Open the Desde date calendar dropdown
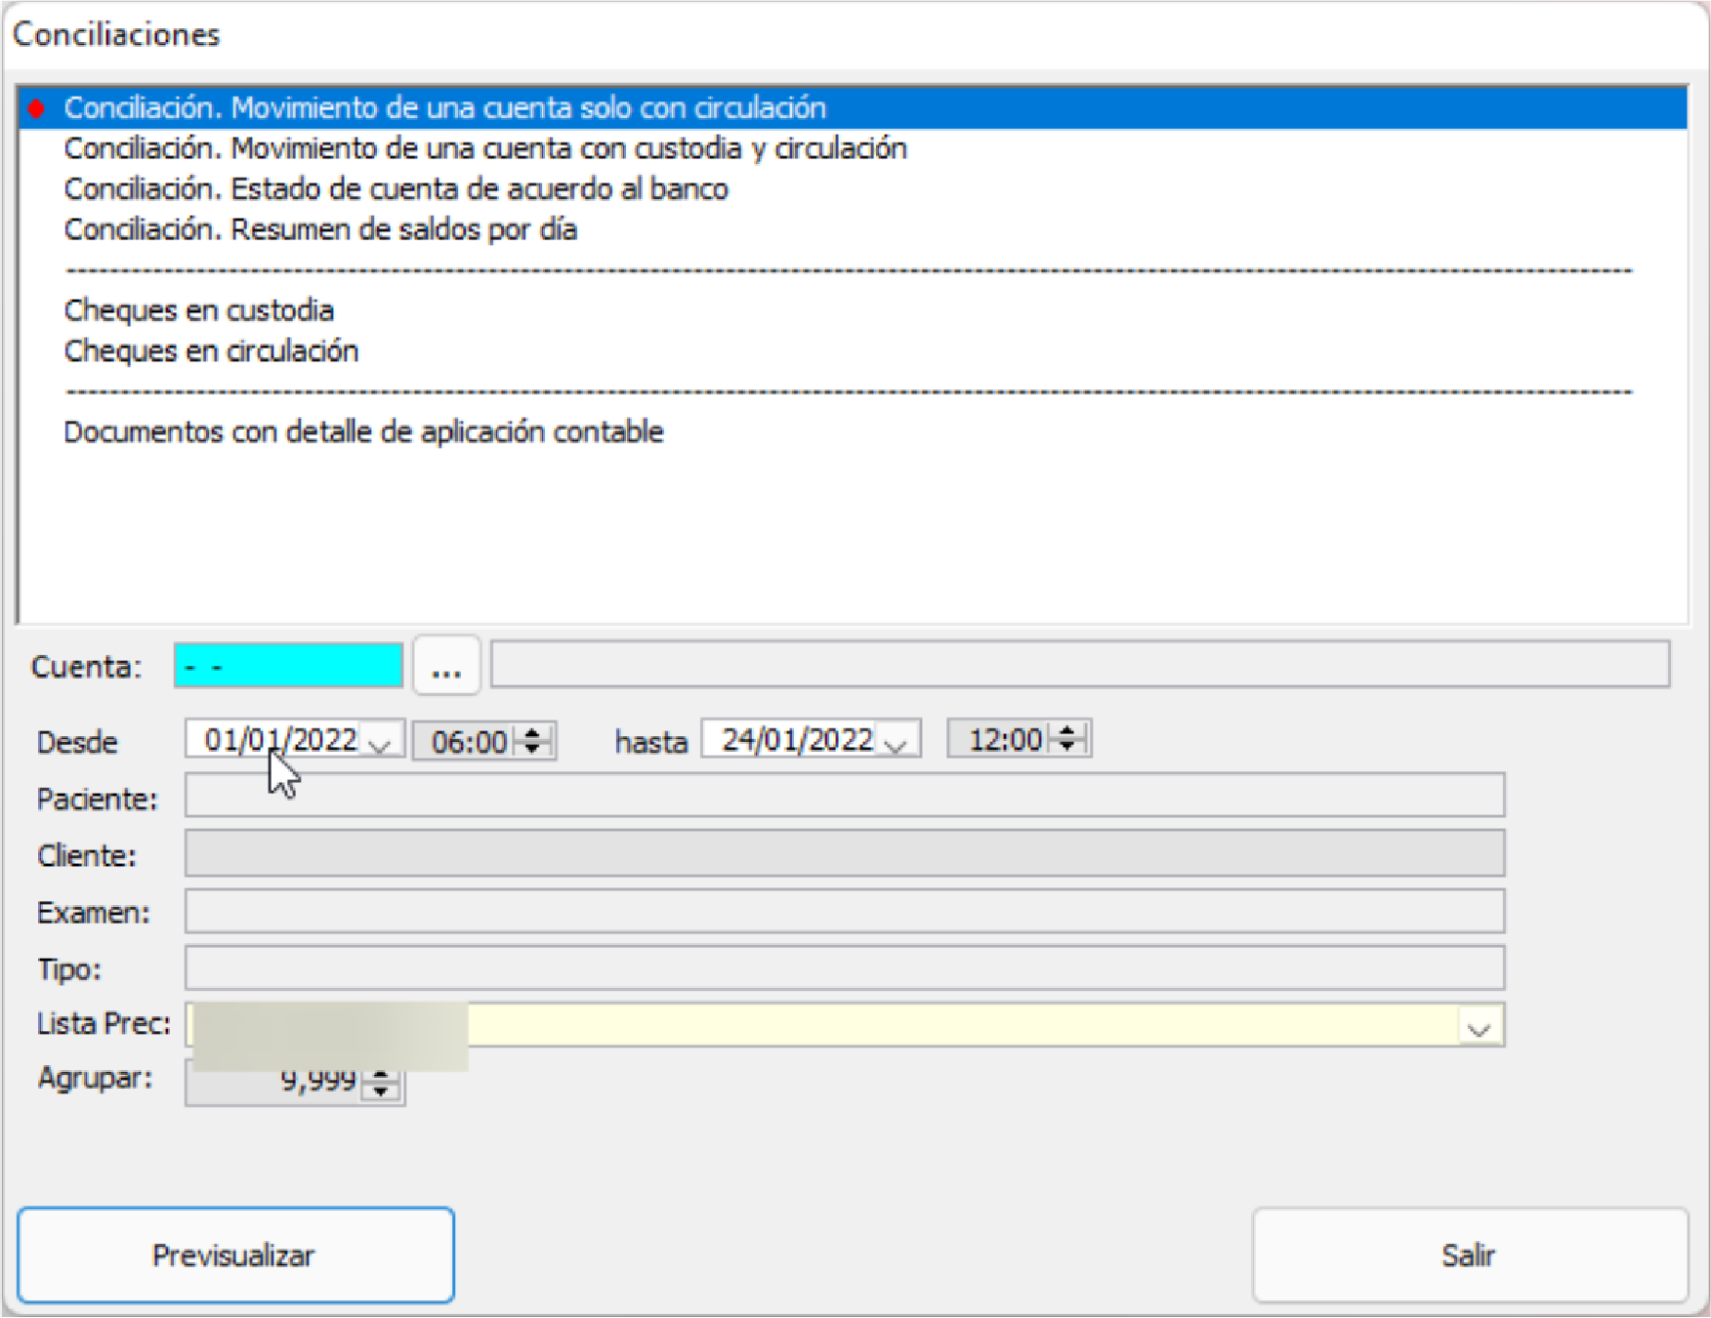Image resolution: width=1711 pixels, height=1318 pixels. pyautogui.click(x=381, y=742)
